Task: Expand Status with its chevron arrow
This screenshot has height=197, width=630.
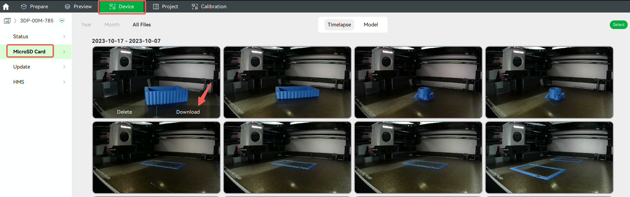Action: (64, 37)
